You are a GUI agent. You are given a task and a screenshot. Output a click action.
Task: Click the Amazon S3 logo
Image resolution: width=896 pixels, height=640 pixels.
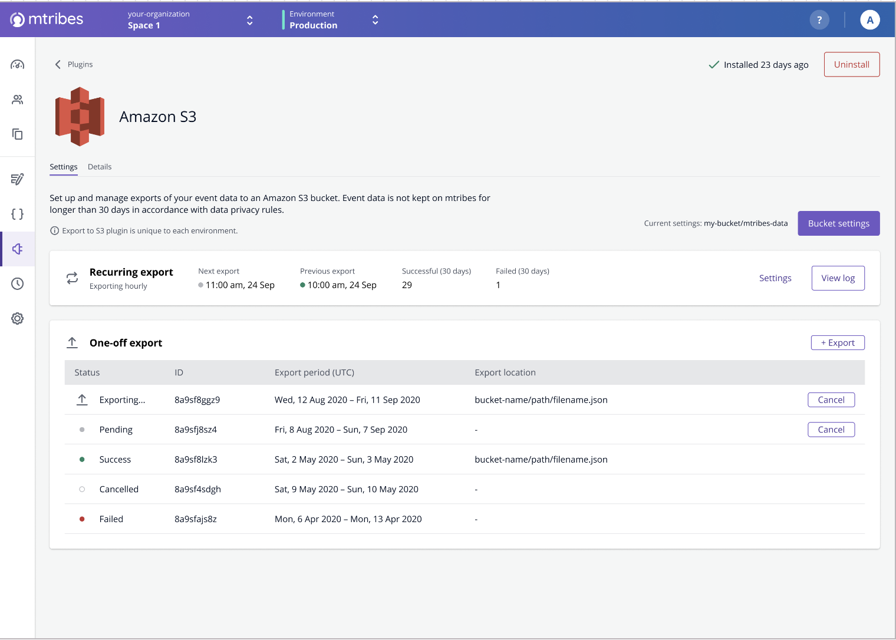click(80, 117)
